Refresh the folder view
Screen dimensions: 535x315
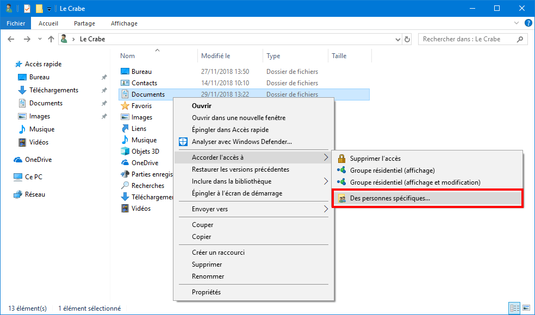tap(407, 40)
